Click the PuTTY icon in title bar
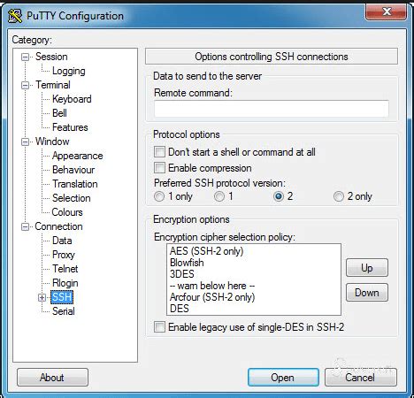Image resolution: width=414 pixels, height=398 pixels. click(x=15, y=16)
